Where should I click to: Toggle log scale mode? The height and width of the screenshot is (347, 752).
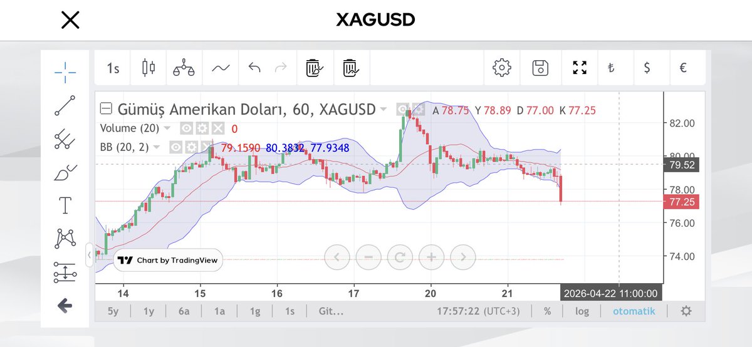coord(582,311)
